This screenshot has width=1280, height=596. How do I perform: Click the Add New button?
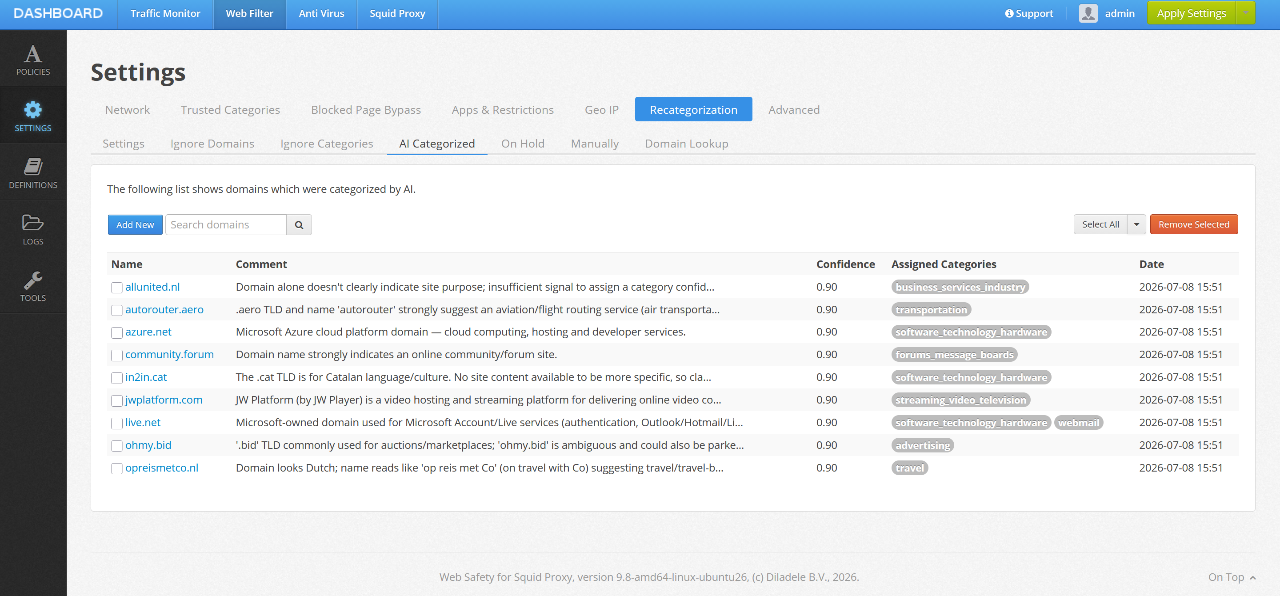[x=135, y=225]
